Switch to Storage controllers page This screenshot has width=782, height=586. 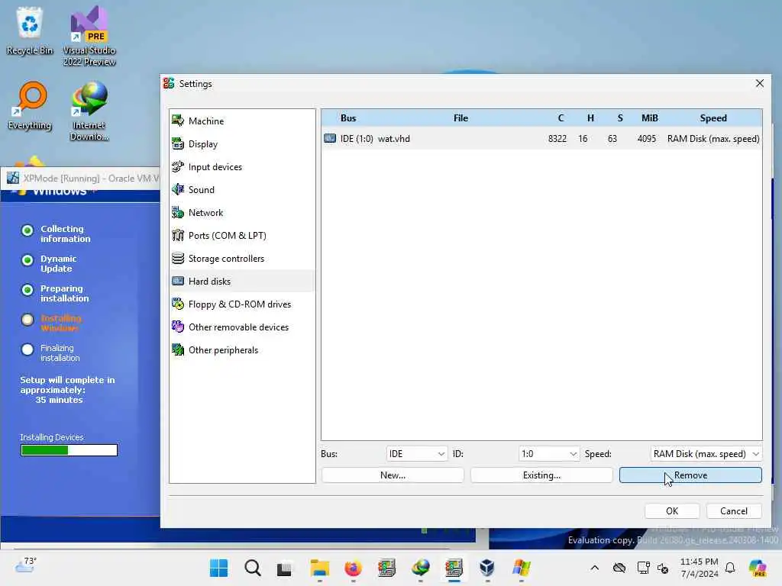242,259
